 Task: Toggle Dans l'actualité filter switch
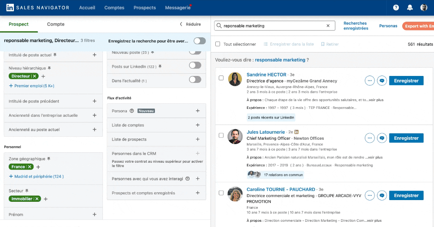195,79
